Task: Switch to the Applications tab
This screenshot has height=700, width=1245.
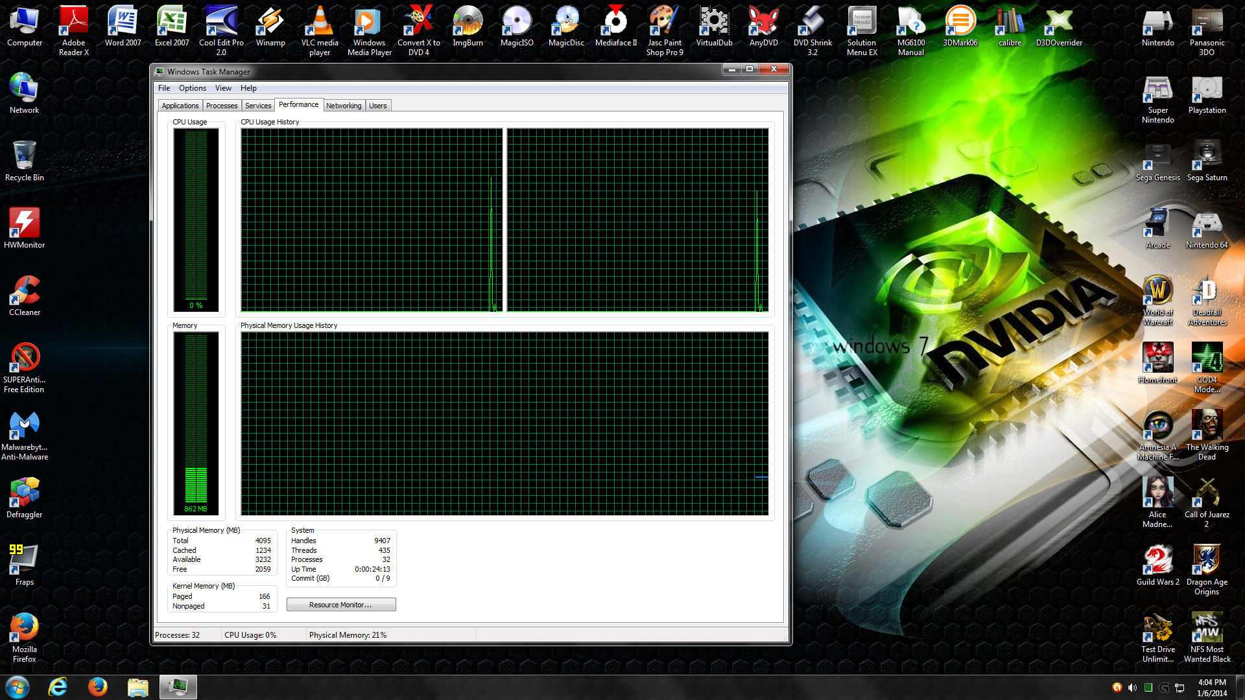Action: [x=180, y=106]
